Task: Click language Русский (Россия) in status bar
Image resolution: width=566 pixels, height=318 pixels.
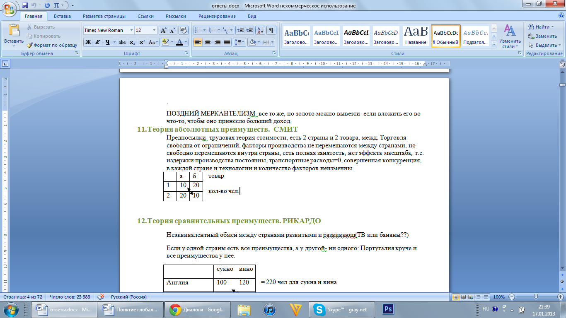Action: pyautogui.click(x=129, y=297)
